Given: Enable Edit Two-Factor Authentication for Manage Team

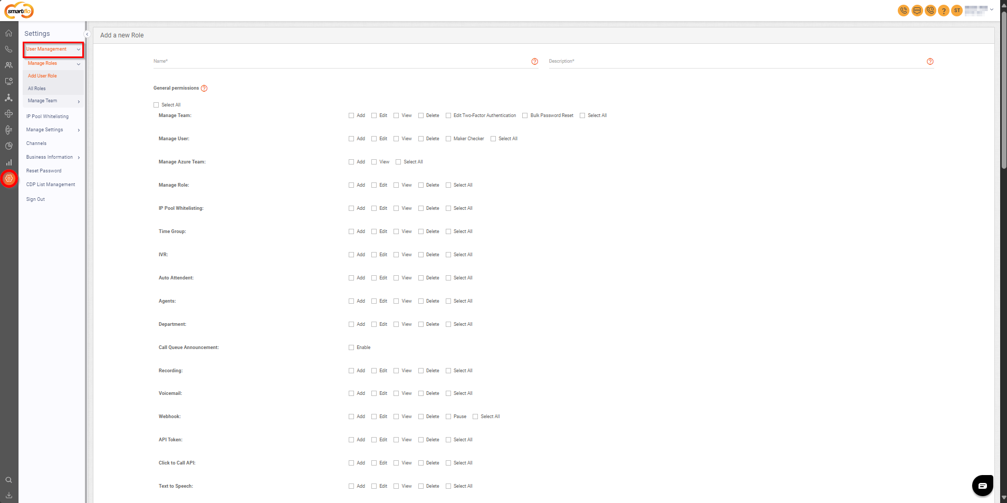Looking at the screenshot, I should coord(448,115).
